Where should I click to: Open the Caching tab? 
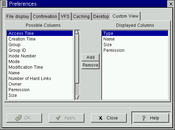(x=82, y=17)
